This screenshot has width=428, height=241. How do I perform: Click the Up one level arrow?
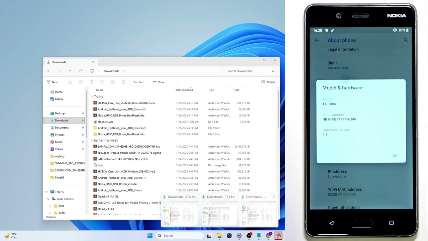[70, 71]
